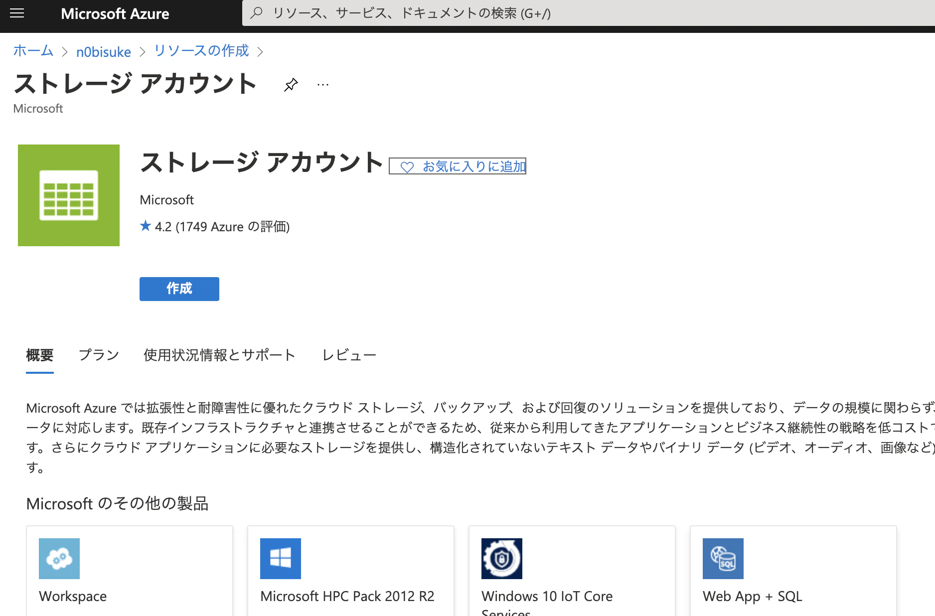This screenshot has width=935, height=616.
Task: Open the Workspace product icon
Action: 59,559
